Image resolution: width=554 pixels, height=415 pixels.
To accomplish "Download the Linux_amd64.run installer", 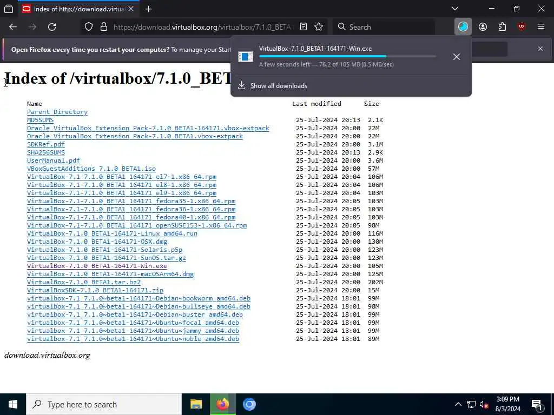I will click(x=112, y=233).
